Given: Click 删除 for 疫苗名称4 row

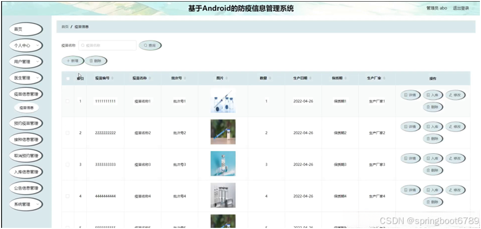Looking at the screenshot, I should click(x=433, y=202).
